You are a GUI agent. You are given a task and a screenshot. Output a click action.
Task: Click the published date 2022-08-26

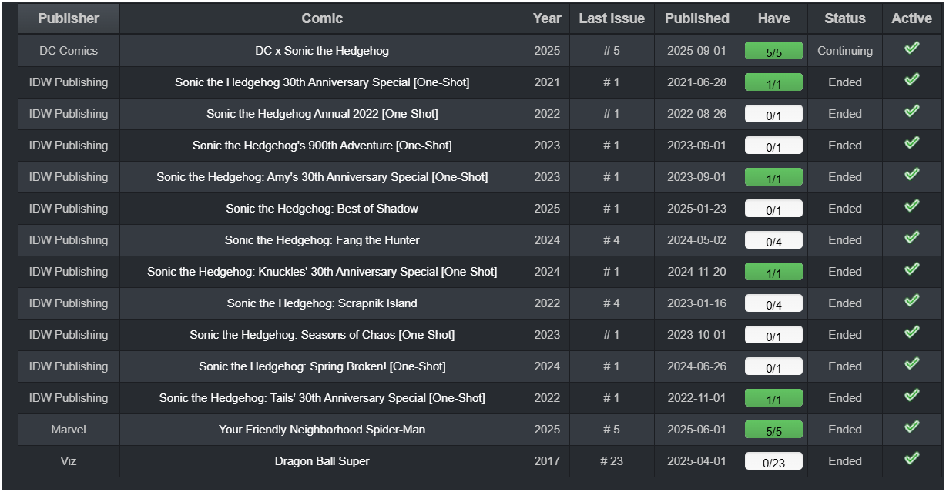(696, 114)
